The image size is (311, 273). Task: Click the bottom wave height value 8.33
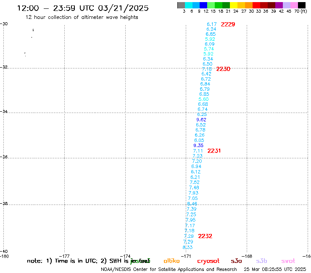point(187,247)
